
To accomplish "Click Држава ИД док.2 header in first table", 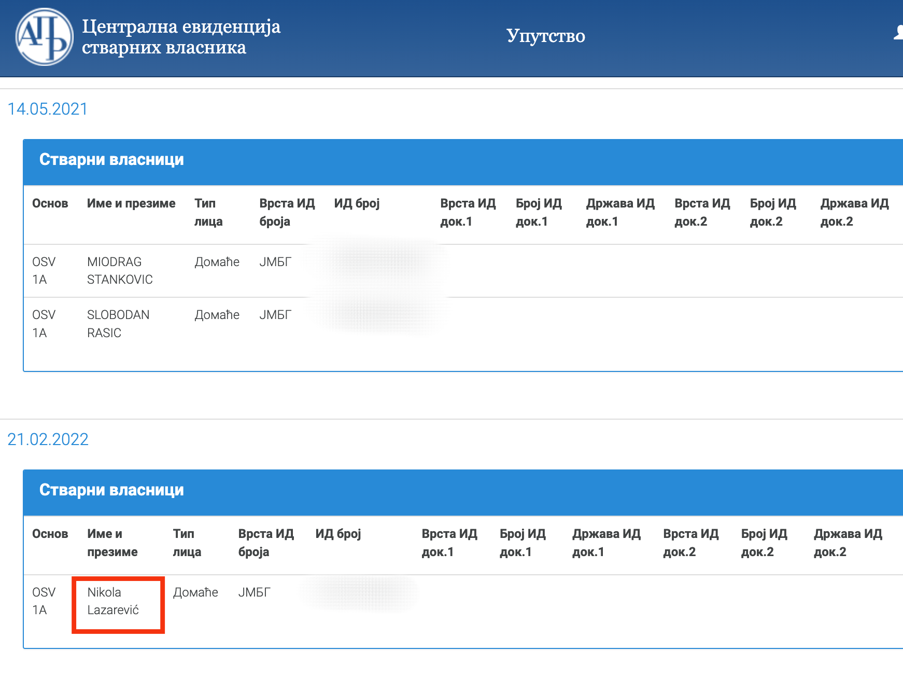I will tap(854, 212).
